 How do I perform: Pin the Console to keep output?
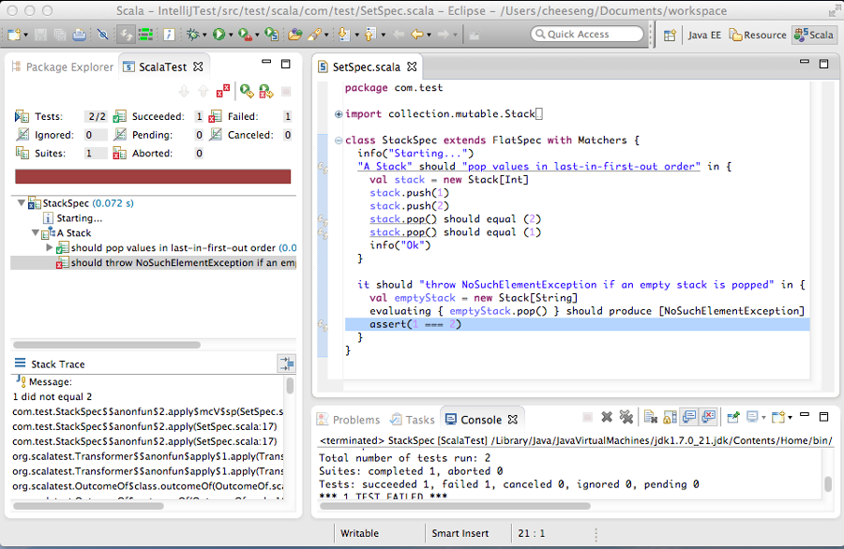pos(734,417)
